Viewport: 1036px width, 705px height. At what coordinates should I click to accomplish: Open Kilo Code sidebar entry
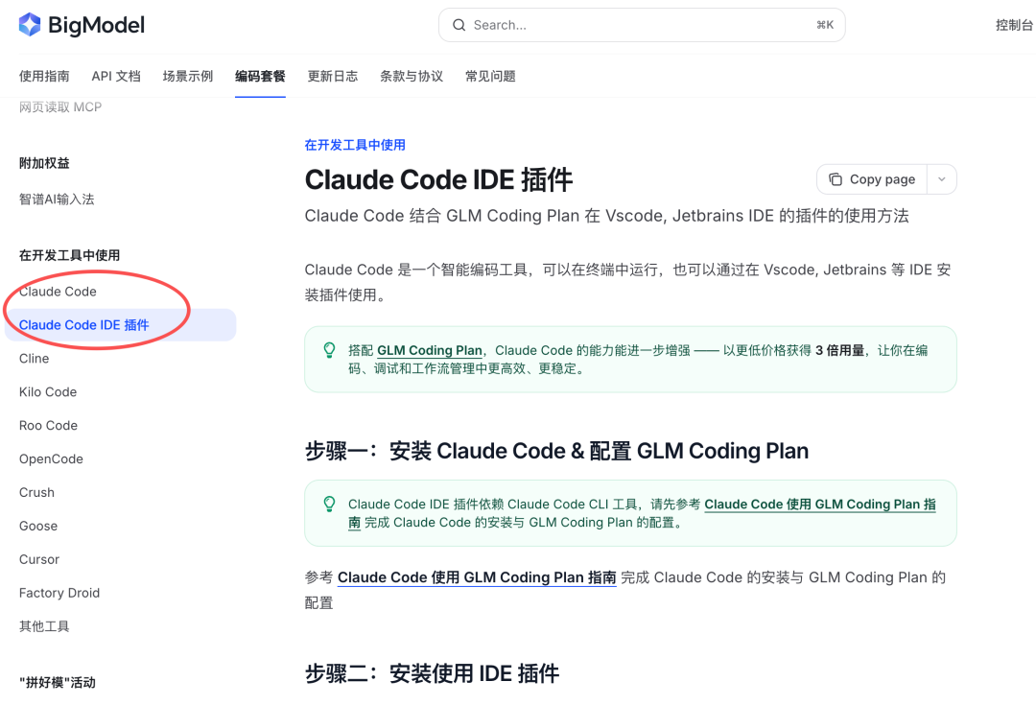[48, 391]
